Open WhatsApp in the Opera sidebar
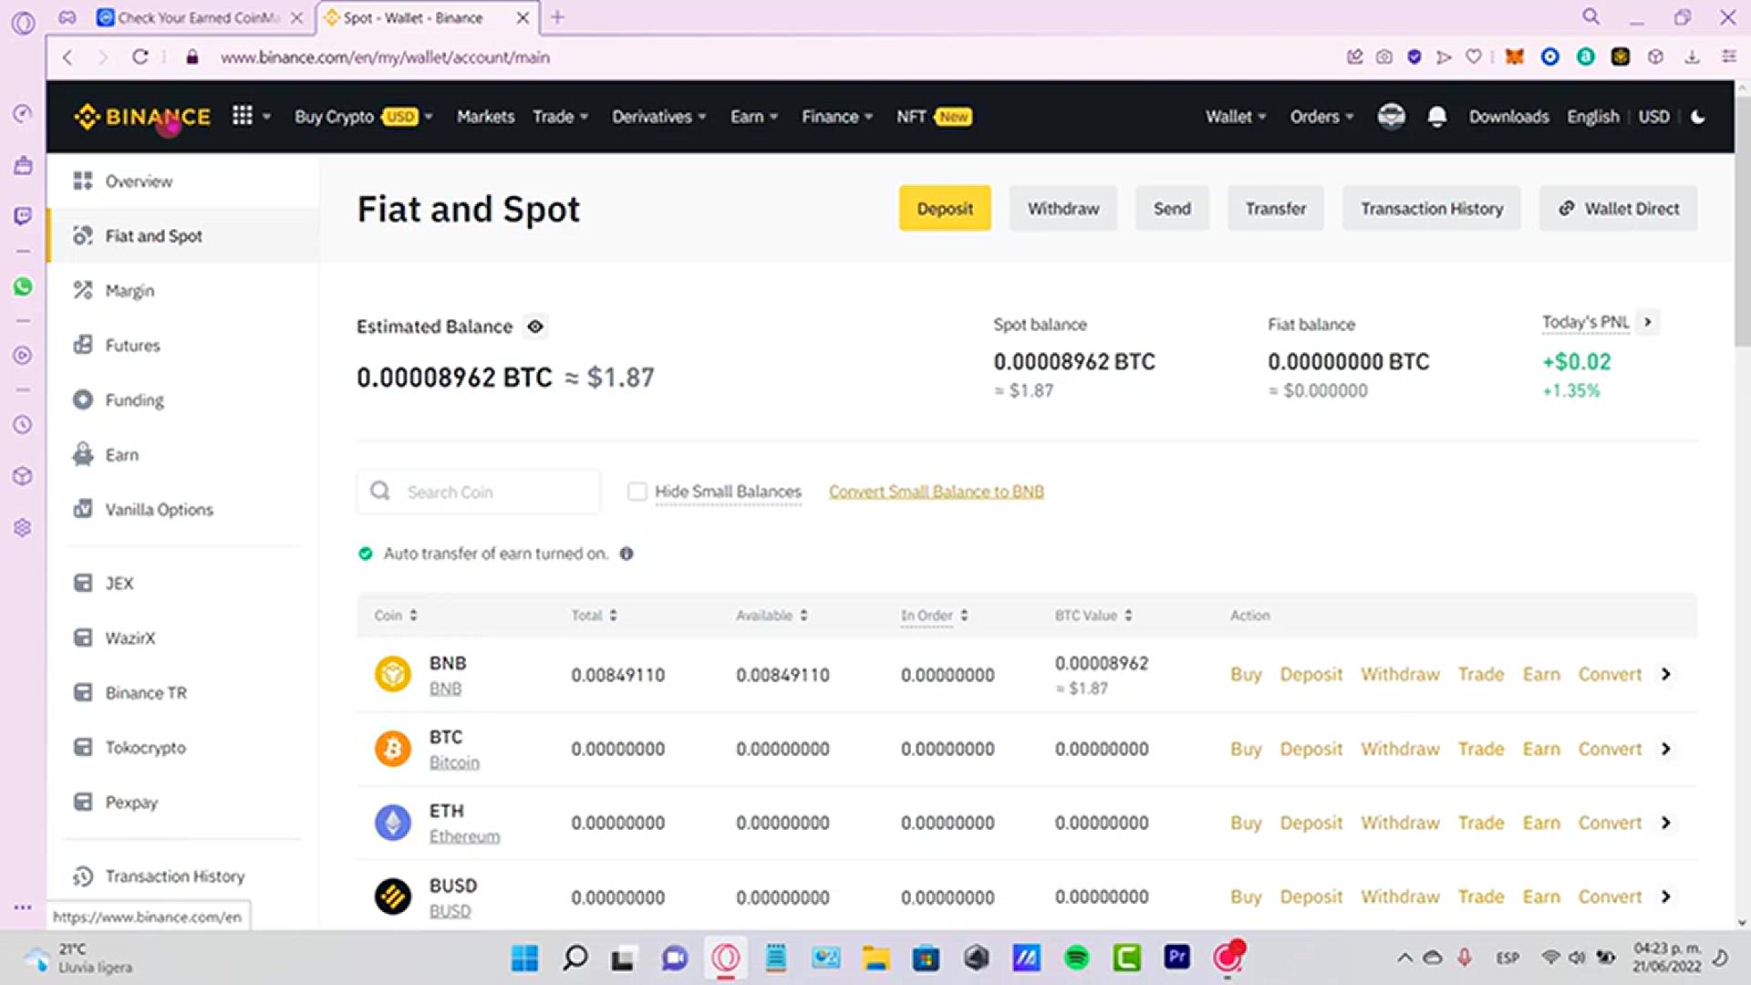Image resolution: width=1751 pixels, height=985 pixels. pyautogui.click(x=23, y=286)
